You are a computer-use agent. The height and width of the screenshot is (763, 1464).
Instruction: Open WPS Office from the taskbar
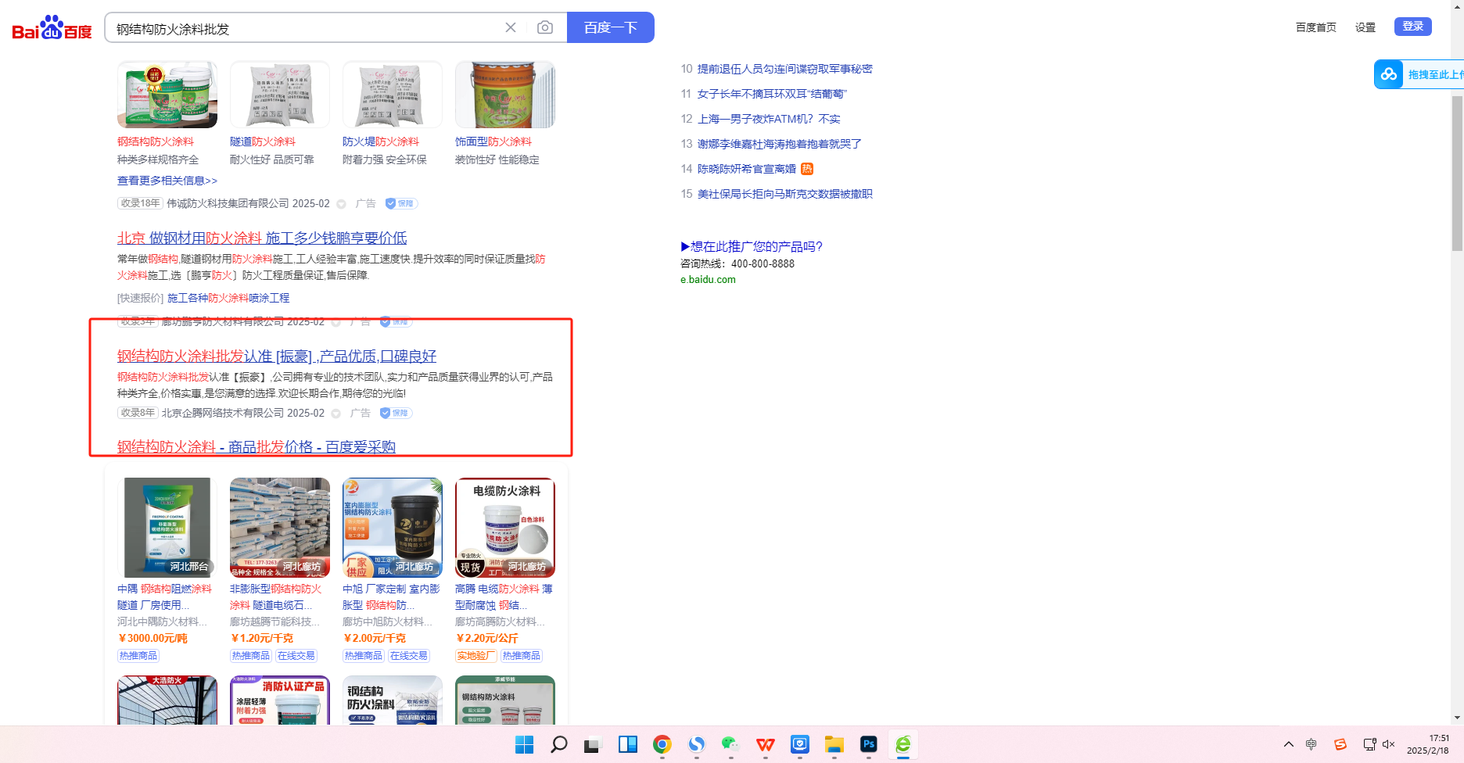pyautogui.click(x=765, y=744)
